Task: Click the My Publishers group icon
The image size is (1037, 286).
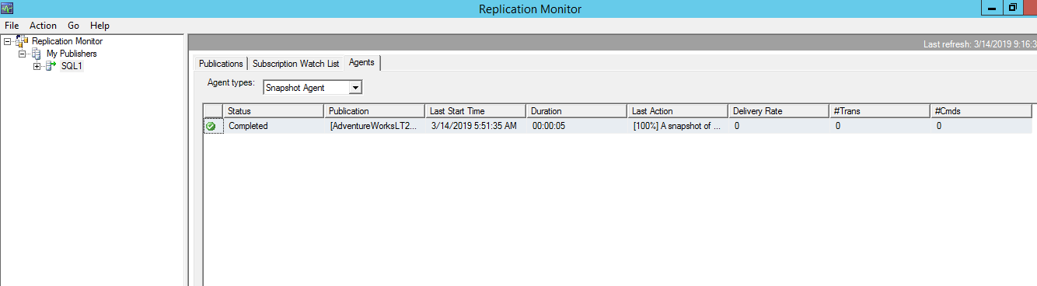Action: tap(37, 54)
